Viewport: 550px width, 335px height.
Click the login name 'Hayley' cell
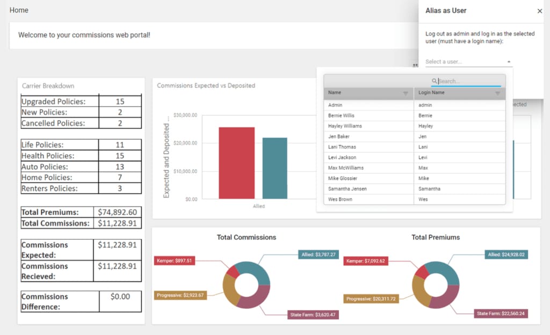coord(460,126)
